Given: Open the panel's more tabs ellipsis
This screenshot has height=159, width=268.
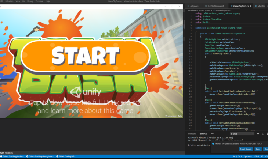Looking at the screenshot, I should click(213, 134).
